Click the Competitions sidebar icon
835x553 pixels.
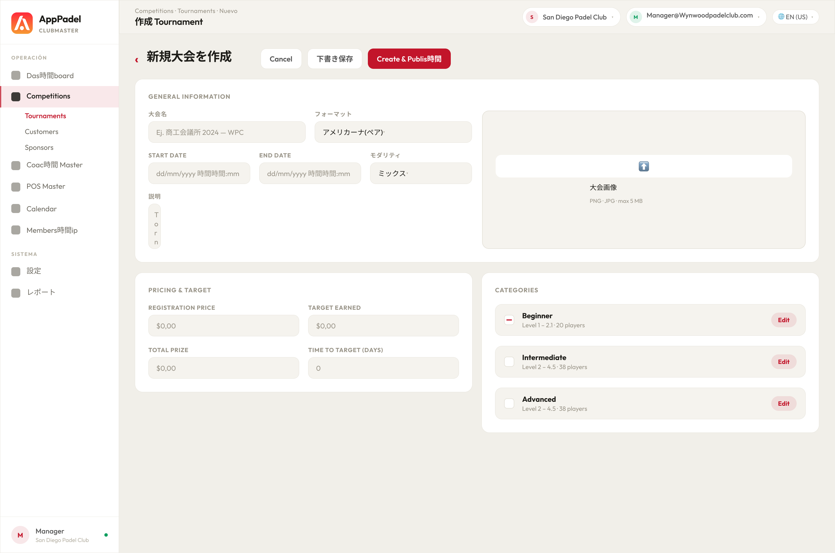(16, 96)
